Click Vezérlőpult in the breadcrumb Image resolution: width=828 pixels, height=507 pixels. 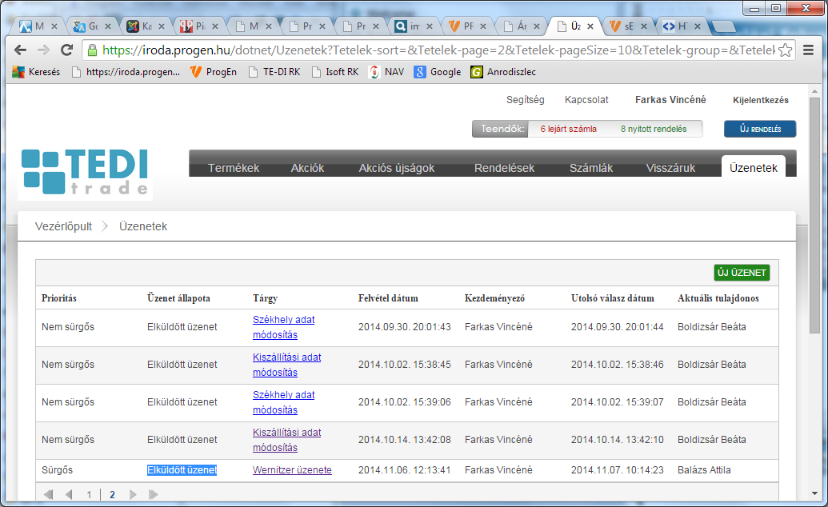point(63,226)
